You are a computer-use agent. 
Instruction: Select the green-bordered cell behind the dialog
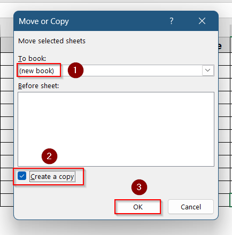coord(230,200)
